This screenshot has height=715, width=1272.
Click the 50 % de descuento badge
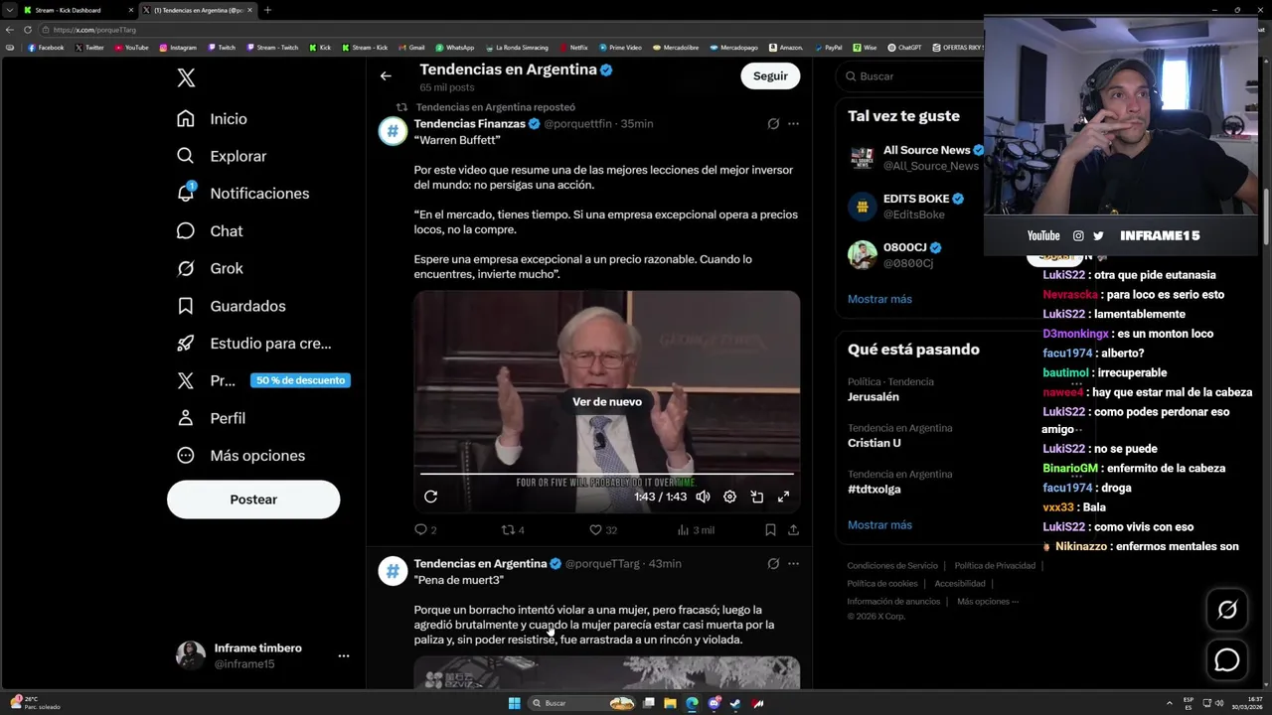300,380
